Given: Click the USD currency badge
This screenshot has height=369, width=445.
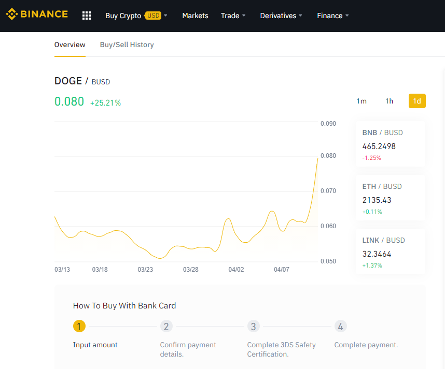Looking at the screenshot, I should click(153, 16).
